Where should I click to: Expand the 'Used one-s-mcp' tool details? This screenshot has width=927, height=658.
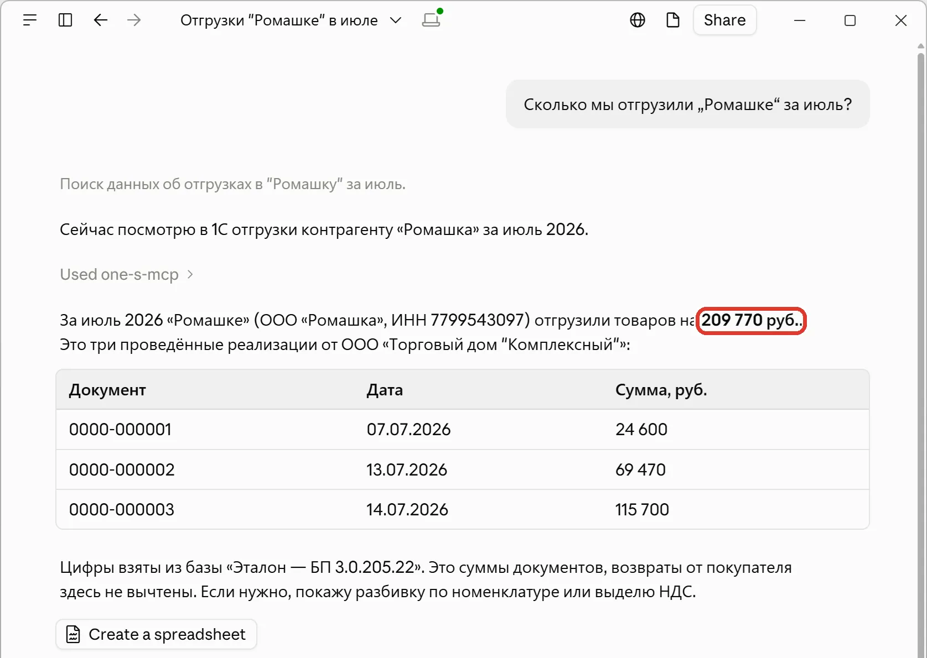pyautogui.click(x=127, y=274)
